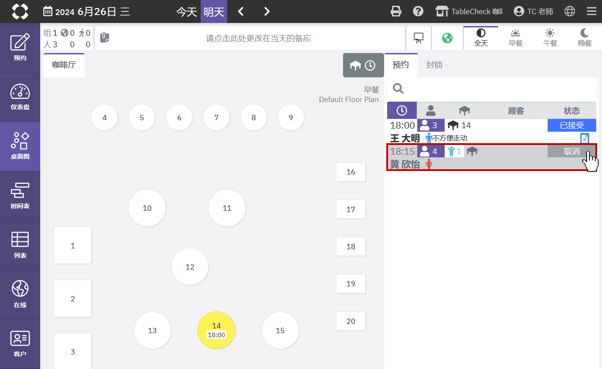Open the TC 老师 user account menu
Image resolution: width=602 pixels, height=369 pixels.
click(533, 11)
